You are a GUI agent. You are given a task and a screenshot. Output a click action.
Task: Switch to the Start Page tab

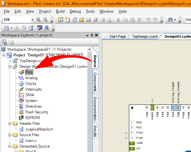coord(117,36)
